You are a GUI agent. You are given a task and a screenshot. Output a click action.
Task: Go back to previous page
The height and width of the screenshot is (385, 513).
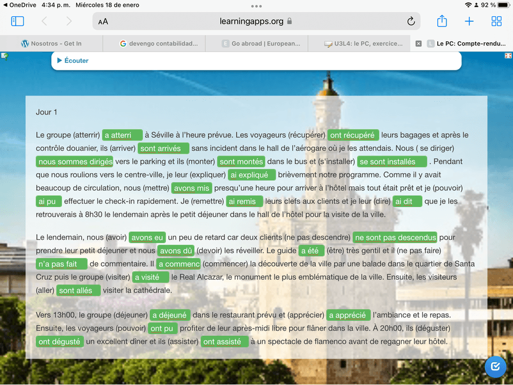click(x=44, y=21)
